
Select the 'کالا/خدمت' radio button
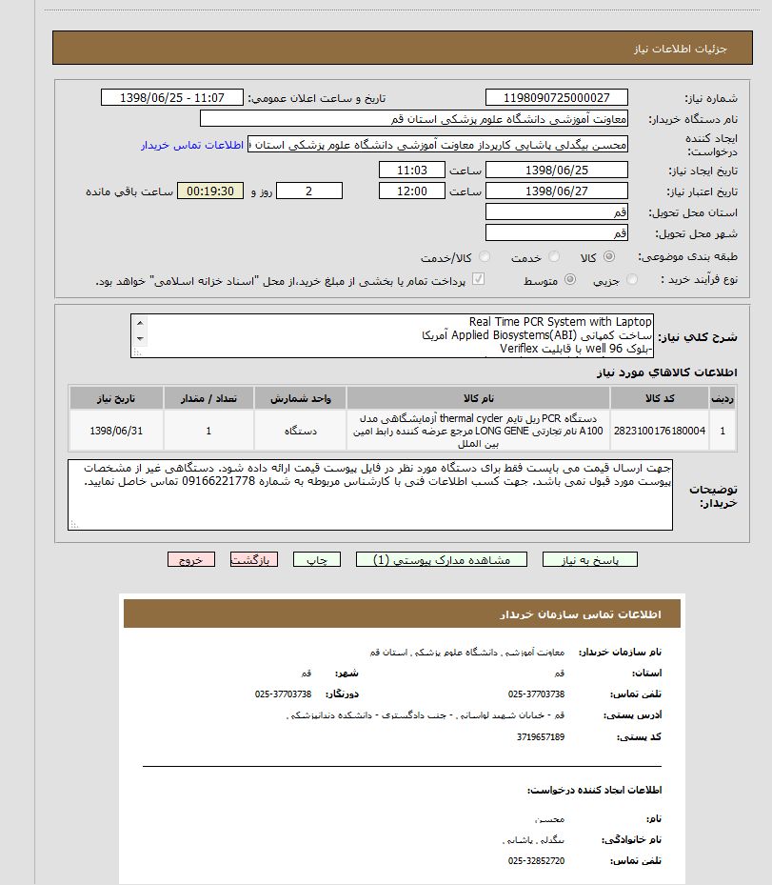pyautogui.click(x=485, y=257)
